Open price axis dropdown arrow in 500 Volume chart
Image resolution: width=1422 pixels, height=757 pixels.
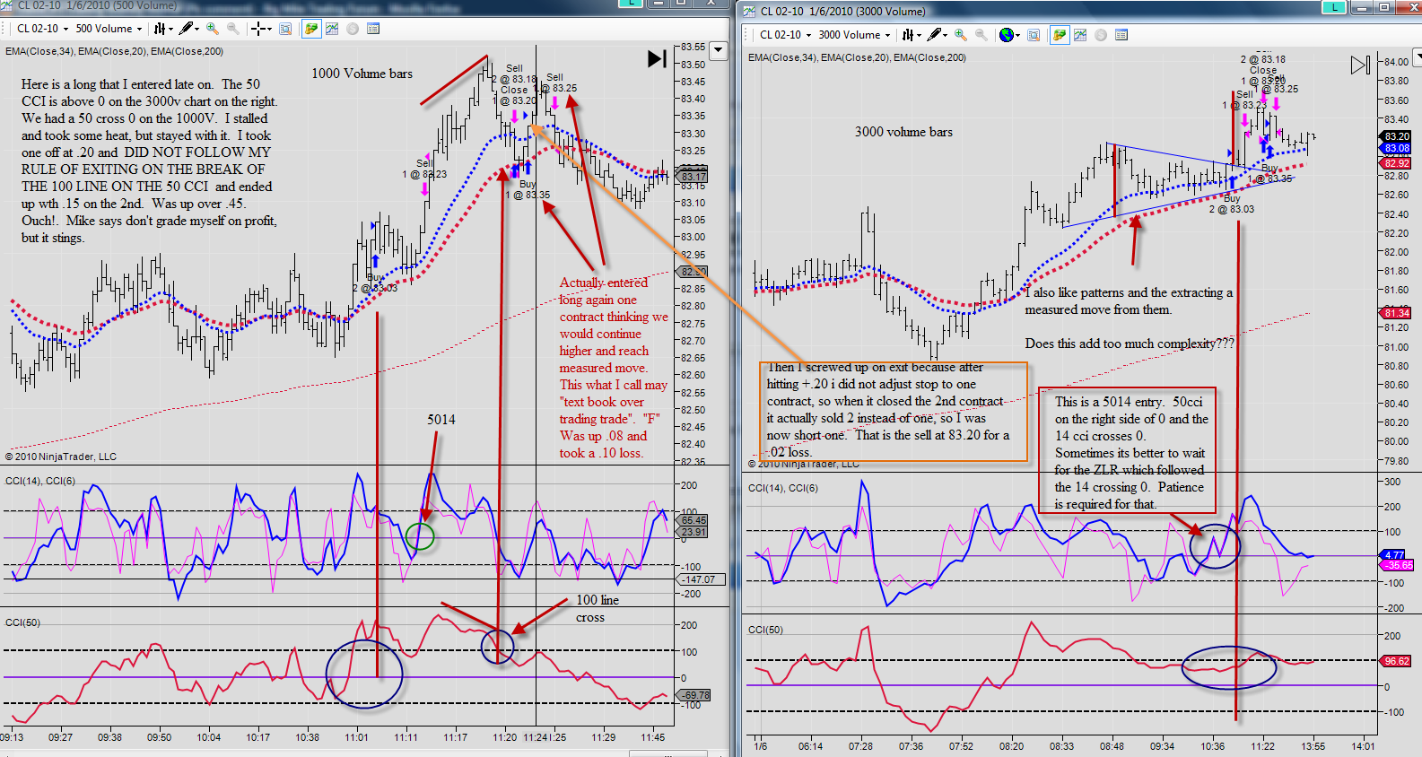coord(718,51)
